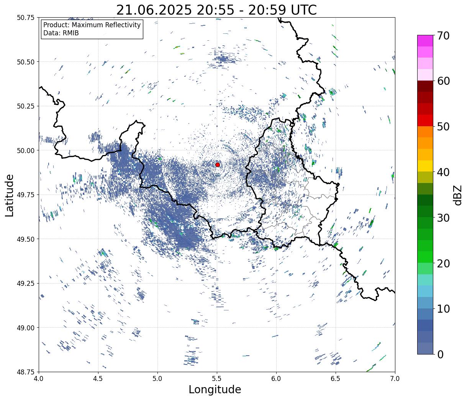Image resolution: width=467 pixels, height=399 pixels.
Task: Click the longitude tick label 4.0
Action: click(39, 379)
